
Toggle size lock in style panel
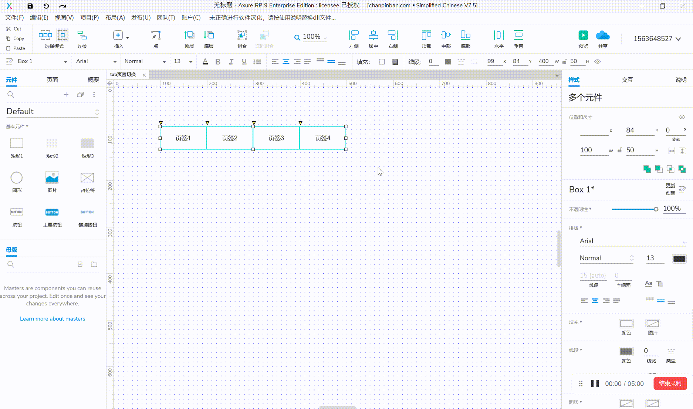pos(620,150)
